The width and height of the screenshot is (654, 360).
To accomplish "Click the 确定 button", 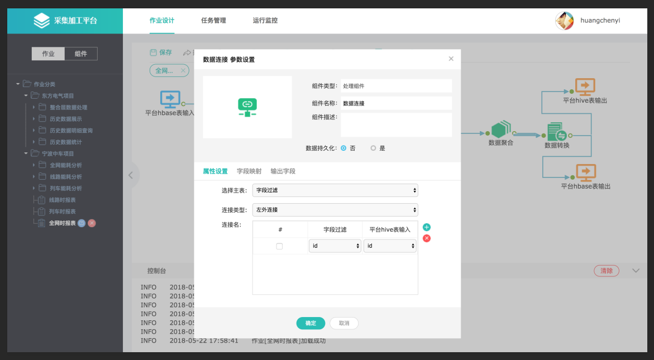I will (x=311, y=323).
